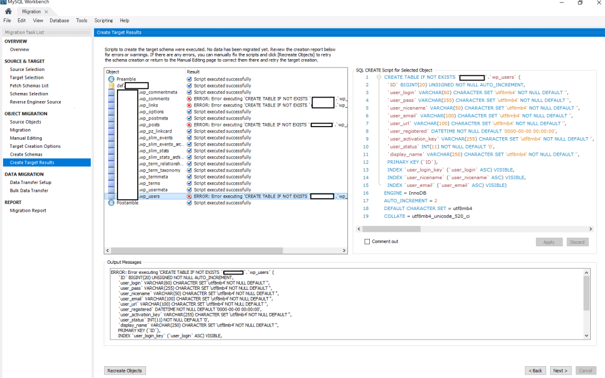This screenshot has height=378, width=605.
Task: Open the File menu
Action: pos(7,21)
